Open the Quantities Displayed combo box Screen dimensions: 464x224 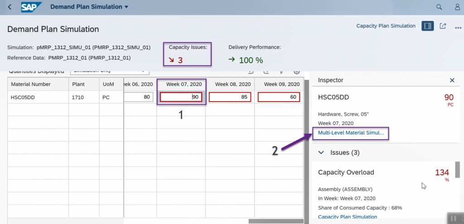[110, 71]
